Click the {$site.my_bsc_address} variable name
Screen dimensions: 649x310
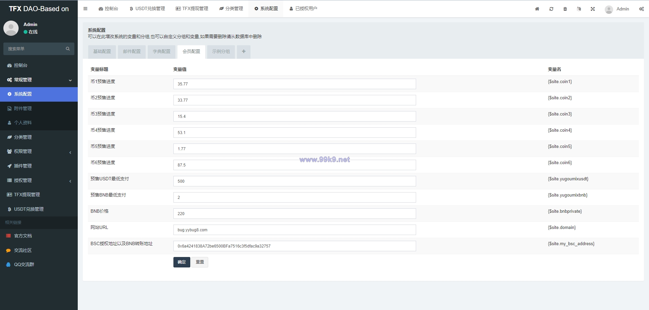click(x=571, y=244)
